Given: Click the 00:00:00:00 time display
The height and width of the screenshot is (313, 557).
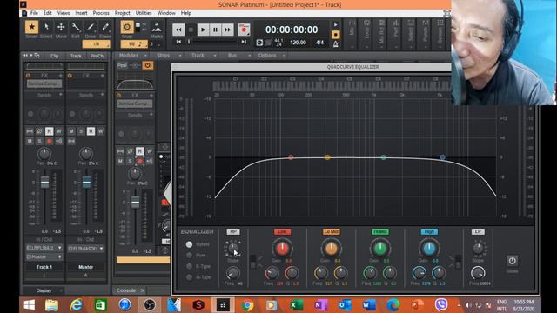Looking at the screenshot, I should click(292, 30).
